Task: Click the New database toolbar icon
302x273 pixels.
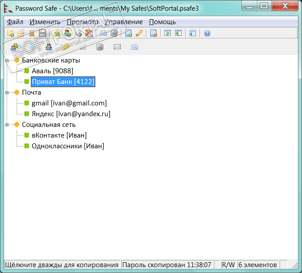Action: 10,34
